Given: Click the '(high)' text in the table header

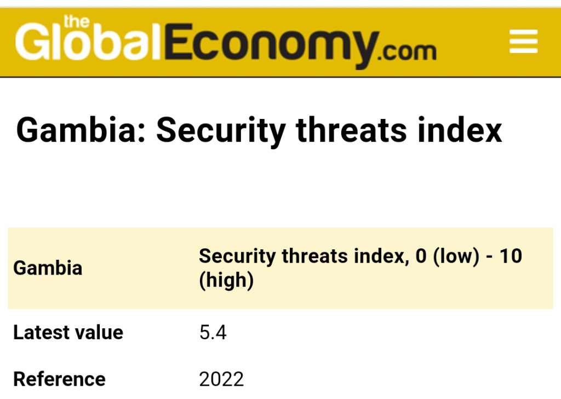Looking at the screenshot, I should pos(226,281).
